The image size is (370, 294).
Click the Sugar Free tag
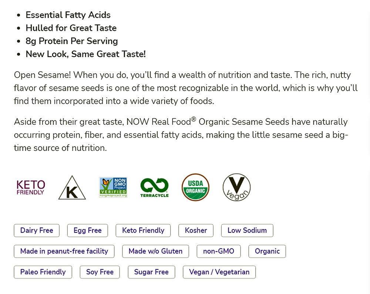pos(151,272)
